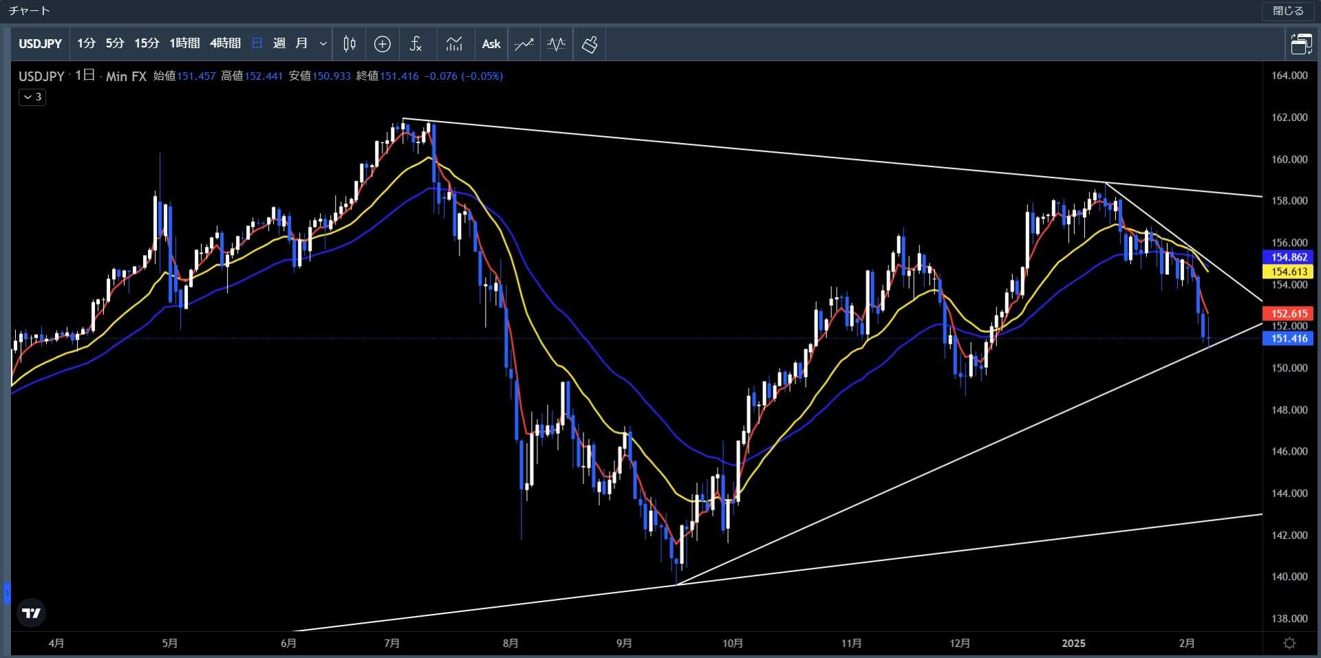Click the current price 151.416 label
The height and width of the screenshot is (658, 1321).
tap(1289, 338)
